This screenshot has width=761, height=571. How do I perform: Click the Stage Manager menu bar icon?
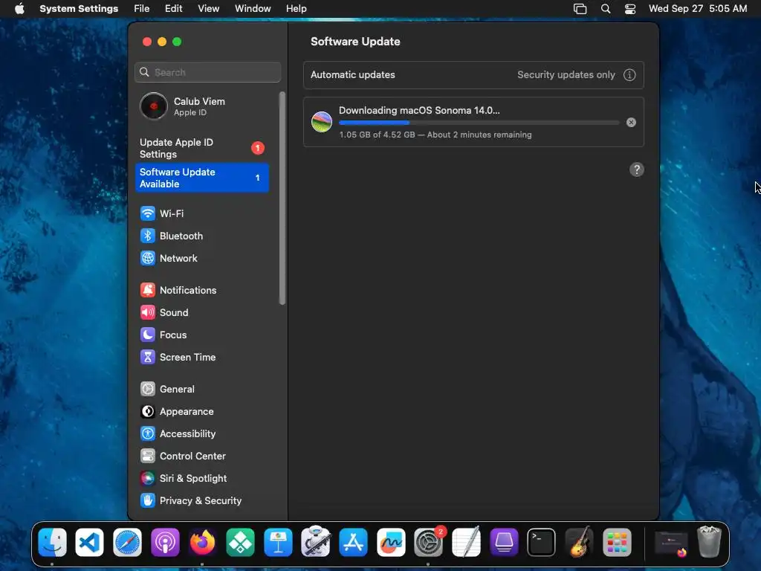(580, 9)
